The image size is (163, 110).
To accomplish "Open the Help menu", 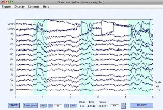I will (46, 7).
